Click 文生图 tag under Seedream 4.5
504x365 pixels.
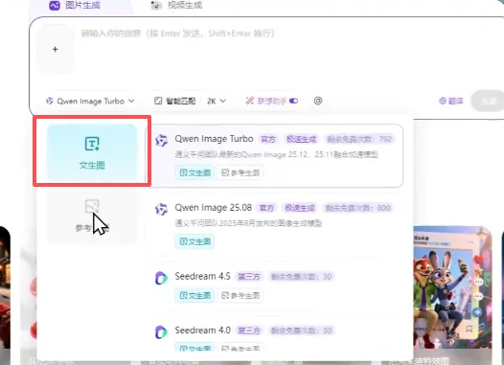click(x=195, y=295)
